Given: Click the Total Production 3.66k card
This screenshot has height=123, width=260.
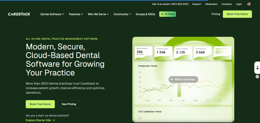Looking at the screenshot, I should coord(203,53).
